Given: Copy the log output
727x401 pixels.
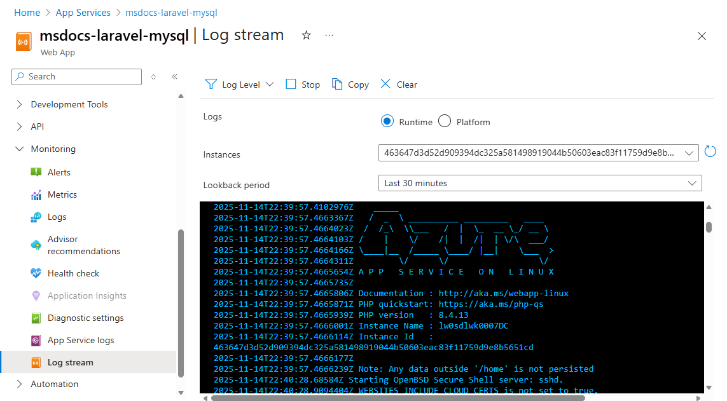Looking at the screenshot, I should [x=350, y=85].
